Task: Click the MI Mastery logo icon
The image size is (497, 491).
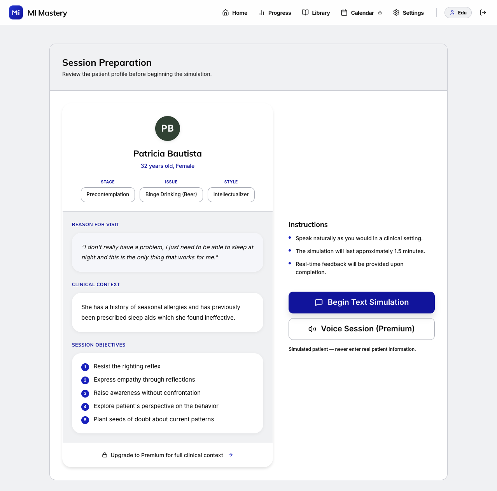Action: point(16,12)
